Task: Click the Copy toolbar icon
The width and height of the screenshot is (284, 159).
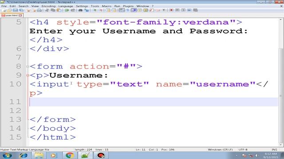Action: coord(53,10)
